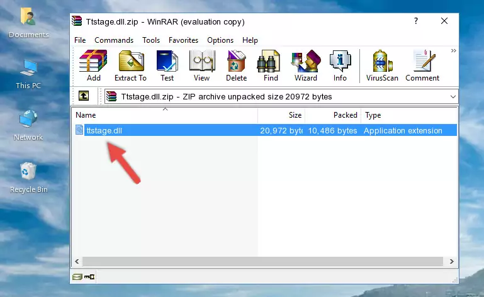Click the archive icon in address bar
The width and height of the screenshot is (484, 297).
click(111, 97)
